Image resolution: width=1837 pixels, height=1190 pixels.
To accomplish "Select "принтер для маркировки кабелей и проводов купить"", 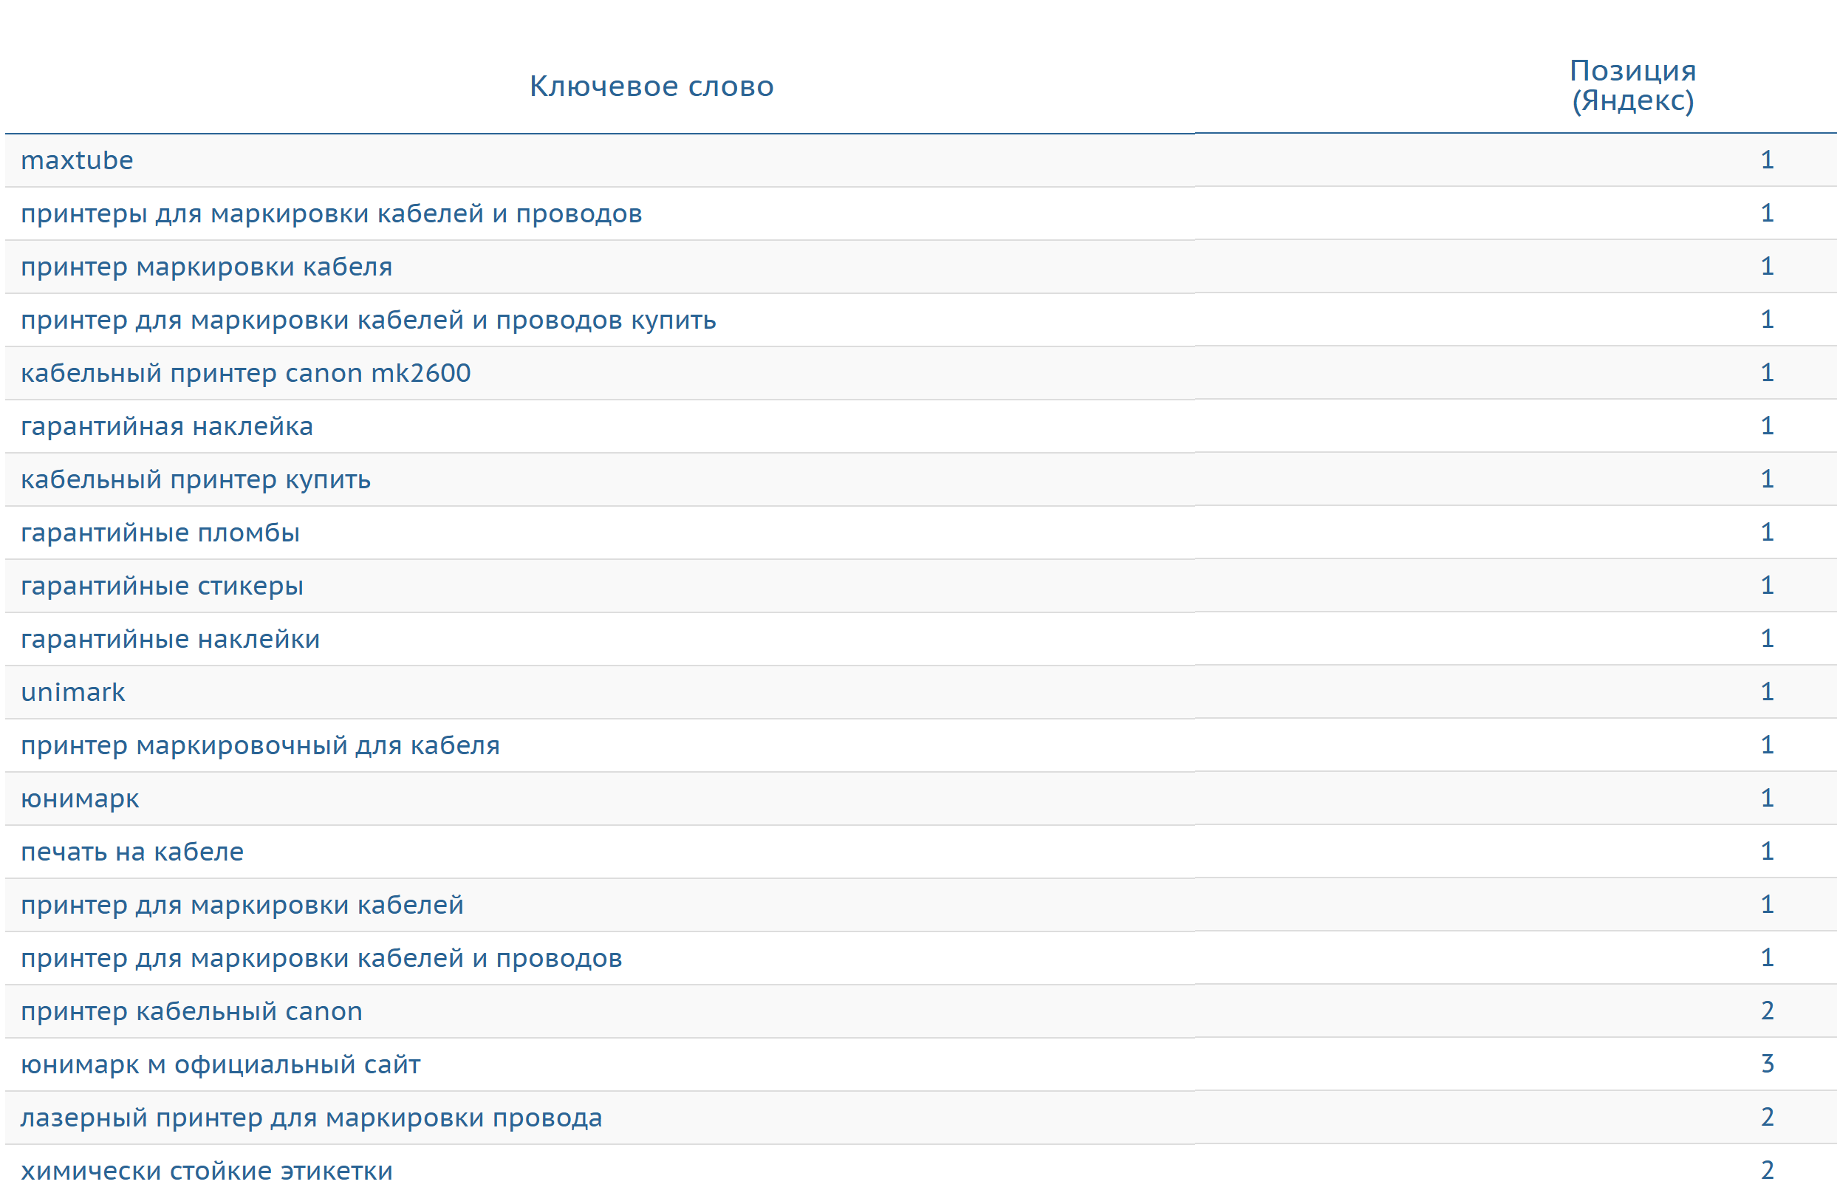I will [368, 321].
